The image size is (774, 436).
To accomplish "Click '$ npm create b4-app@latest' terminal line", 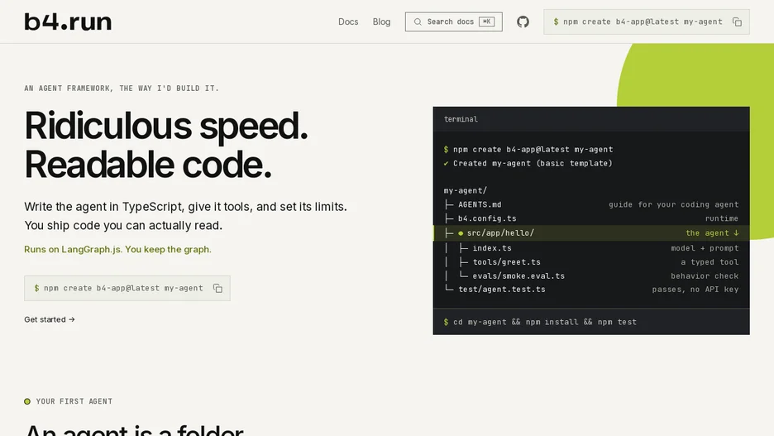I will (x=528, y=150).
